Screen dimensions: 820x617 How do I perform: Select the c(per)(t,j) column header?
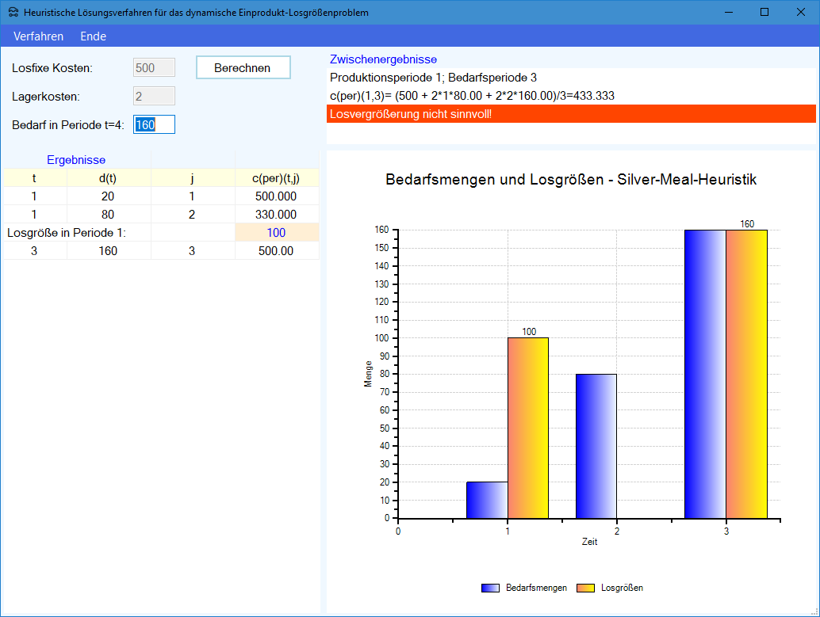276,178
